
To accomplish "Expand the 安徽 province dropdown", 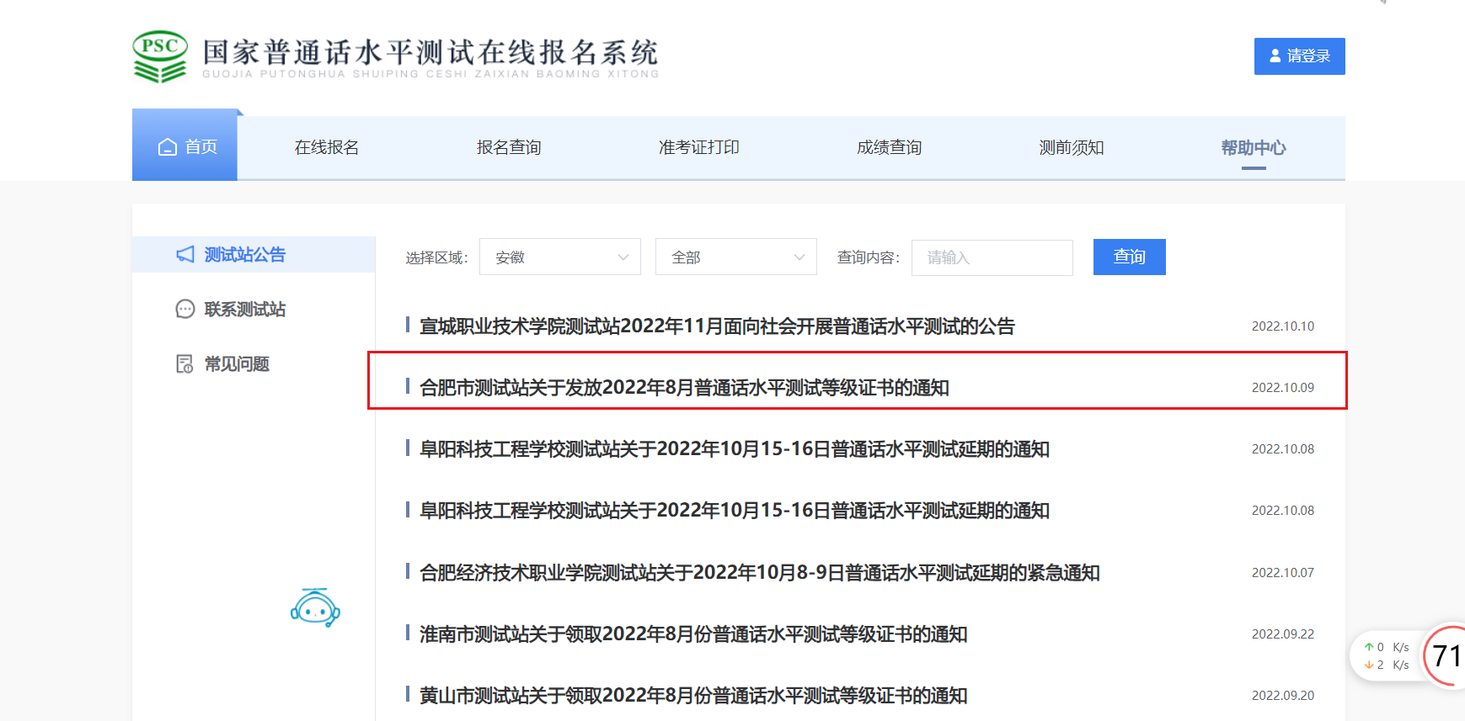I will pyautogui.click(x=559, y=257).
